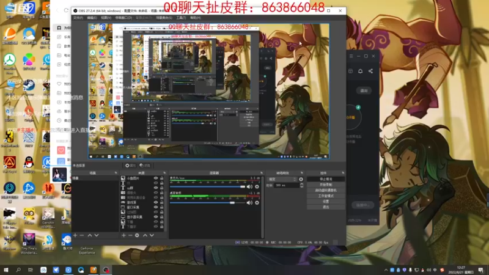This screenshot has height=275, width=489.
Task: Click the OBS preview canvas
Action: 208,91
